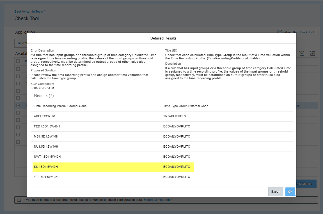Select the ABFLEXCRHR profile cell

coord(45,116)
